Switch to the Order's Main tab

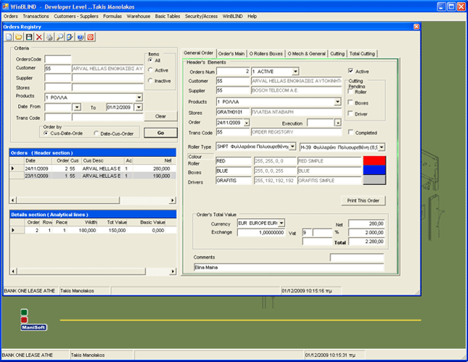point(231,53)
